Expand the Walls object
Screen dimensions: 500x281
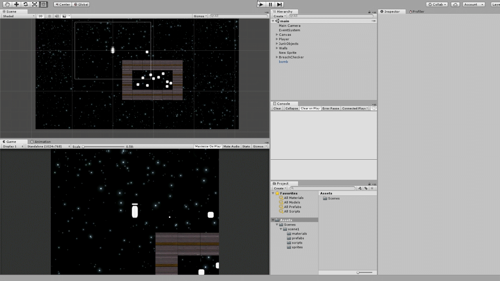click(277, 48)
